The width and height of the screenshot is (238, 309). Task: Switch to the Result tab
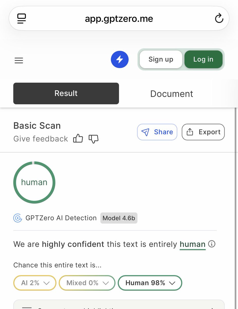point(66,93)
